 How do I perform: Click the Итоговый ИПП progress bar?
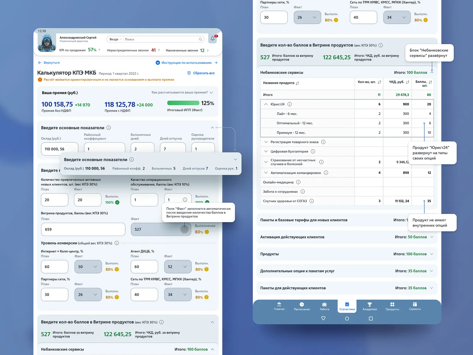183,103
